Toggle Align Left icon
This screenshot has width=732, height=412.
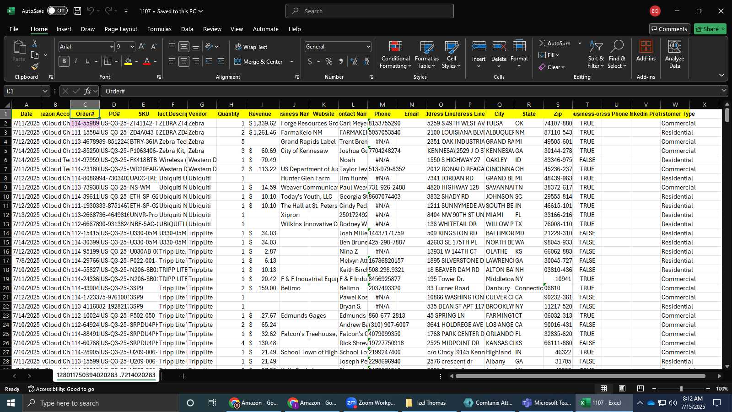coord(172,61)
